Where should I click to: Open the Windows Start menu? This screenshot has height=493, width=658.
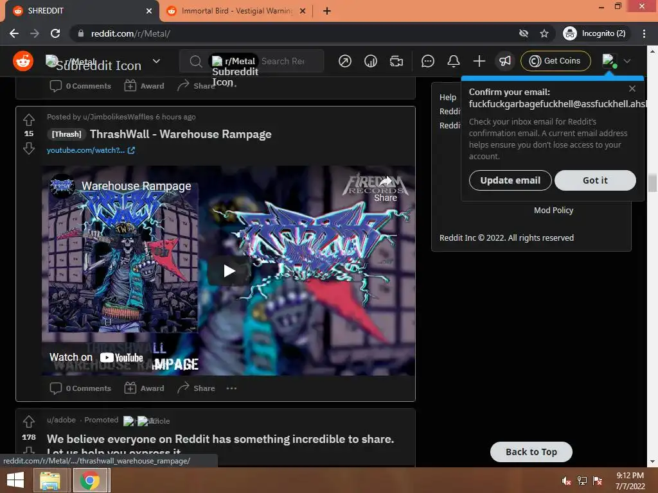click(x=15, y=480)
